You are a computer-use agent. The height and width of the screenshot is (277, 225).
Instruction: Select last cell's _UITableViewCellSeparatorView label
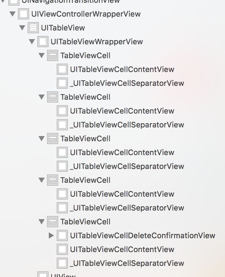click(x=127, y=263)
